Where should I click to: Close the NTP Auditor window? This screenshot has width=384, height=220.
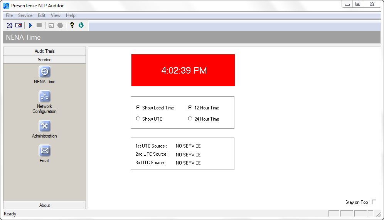pos(372,4)
